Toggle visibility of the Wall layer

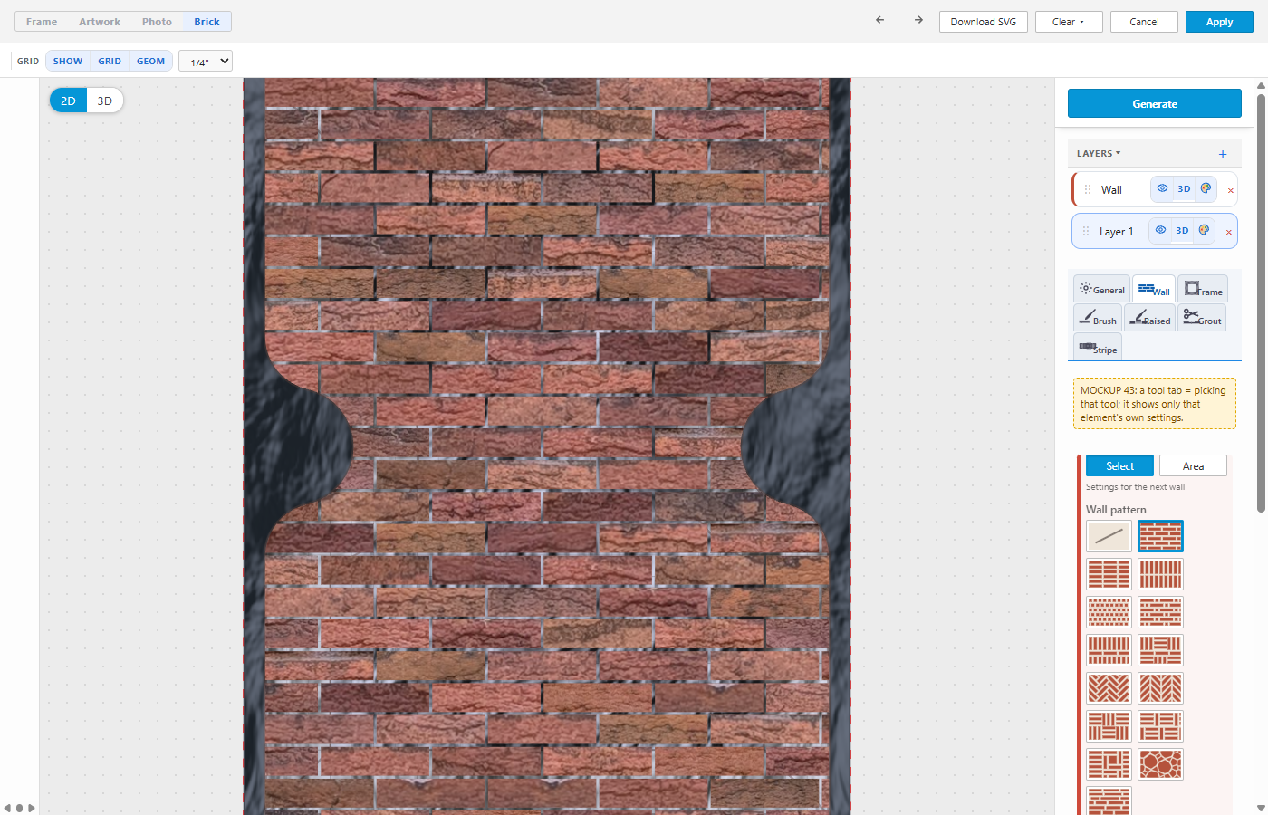(x=1162, y=188)
